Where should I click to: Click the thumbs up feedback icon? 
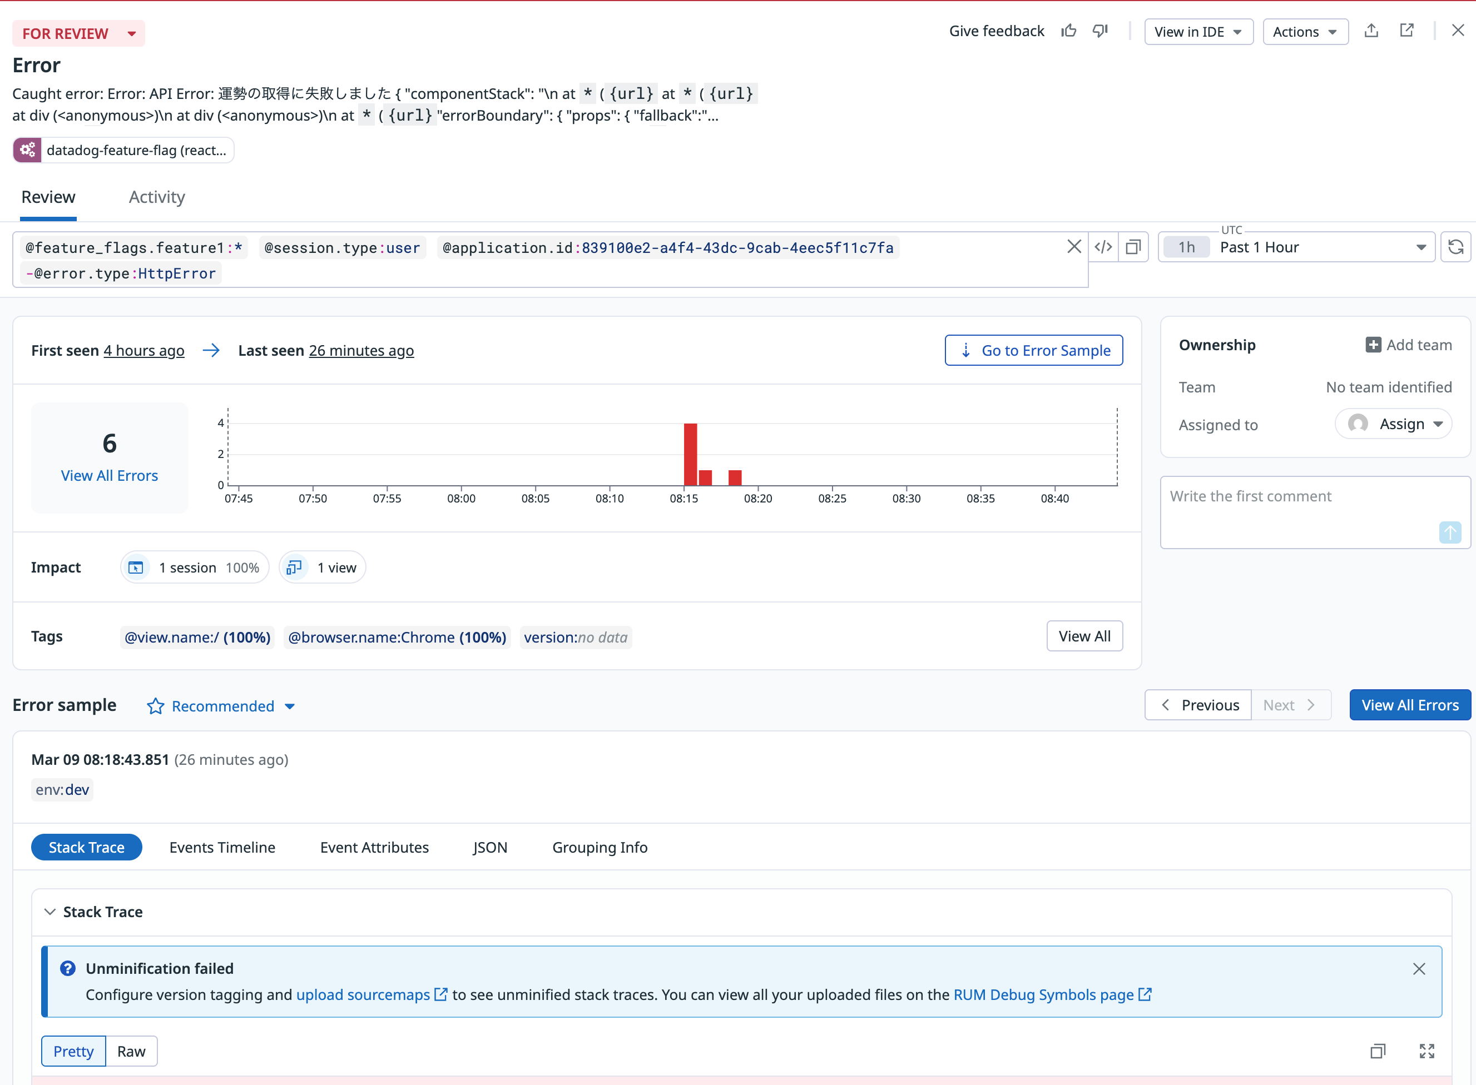tap(1068, 31)
